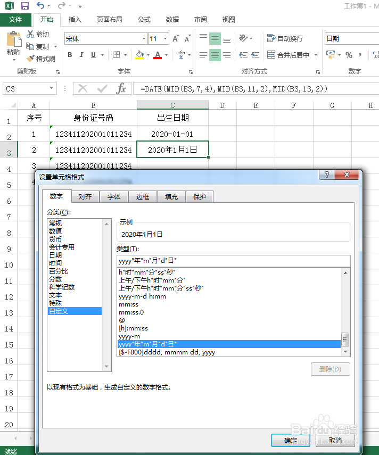Expand the merge and center dropdown arrow

tap(316, 55)
